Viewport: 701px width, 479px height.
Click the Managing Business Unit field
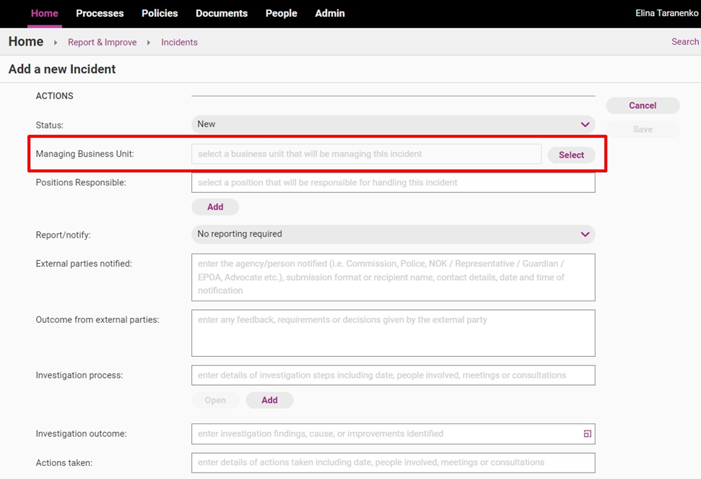(x=367, y=154)
